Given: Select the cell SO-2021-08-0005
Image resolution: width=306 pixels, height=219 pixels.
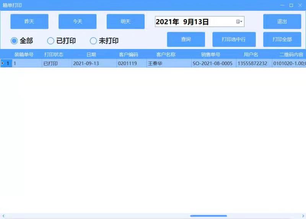Looking at the screenshot, I should (x=213, y=63).
